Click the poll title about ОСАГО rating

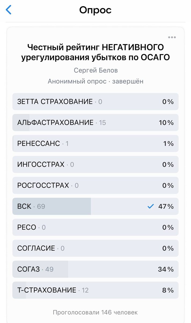pos(95,52)
